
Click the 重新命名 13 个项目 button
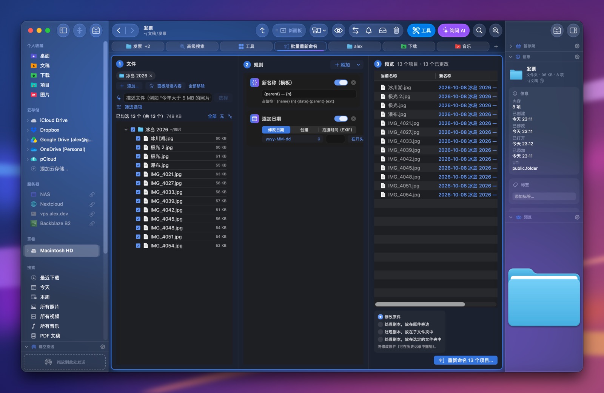pyautogui.click(x=465, y=361)
